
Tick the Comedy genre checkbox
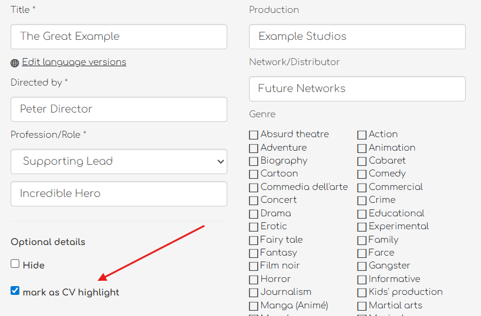coord(362,174)
